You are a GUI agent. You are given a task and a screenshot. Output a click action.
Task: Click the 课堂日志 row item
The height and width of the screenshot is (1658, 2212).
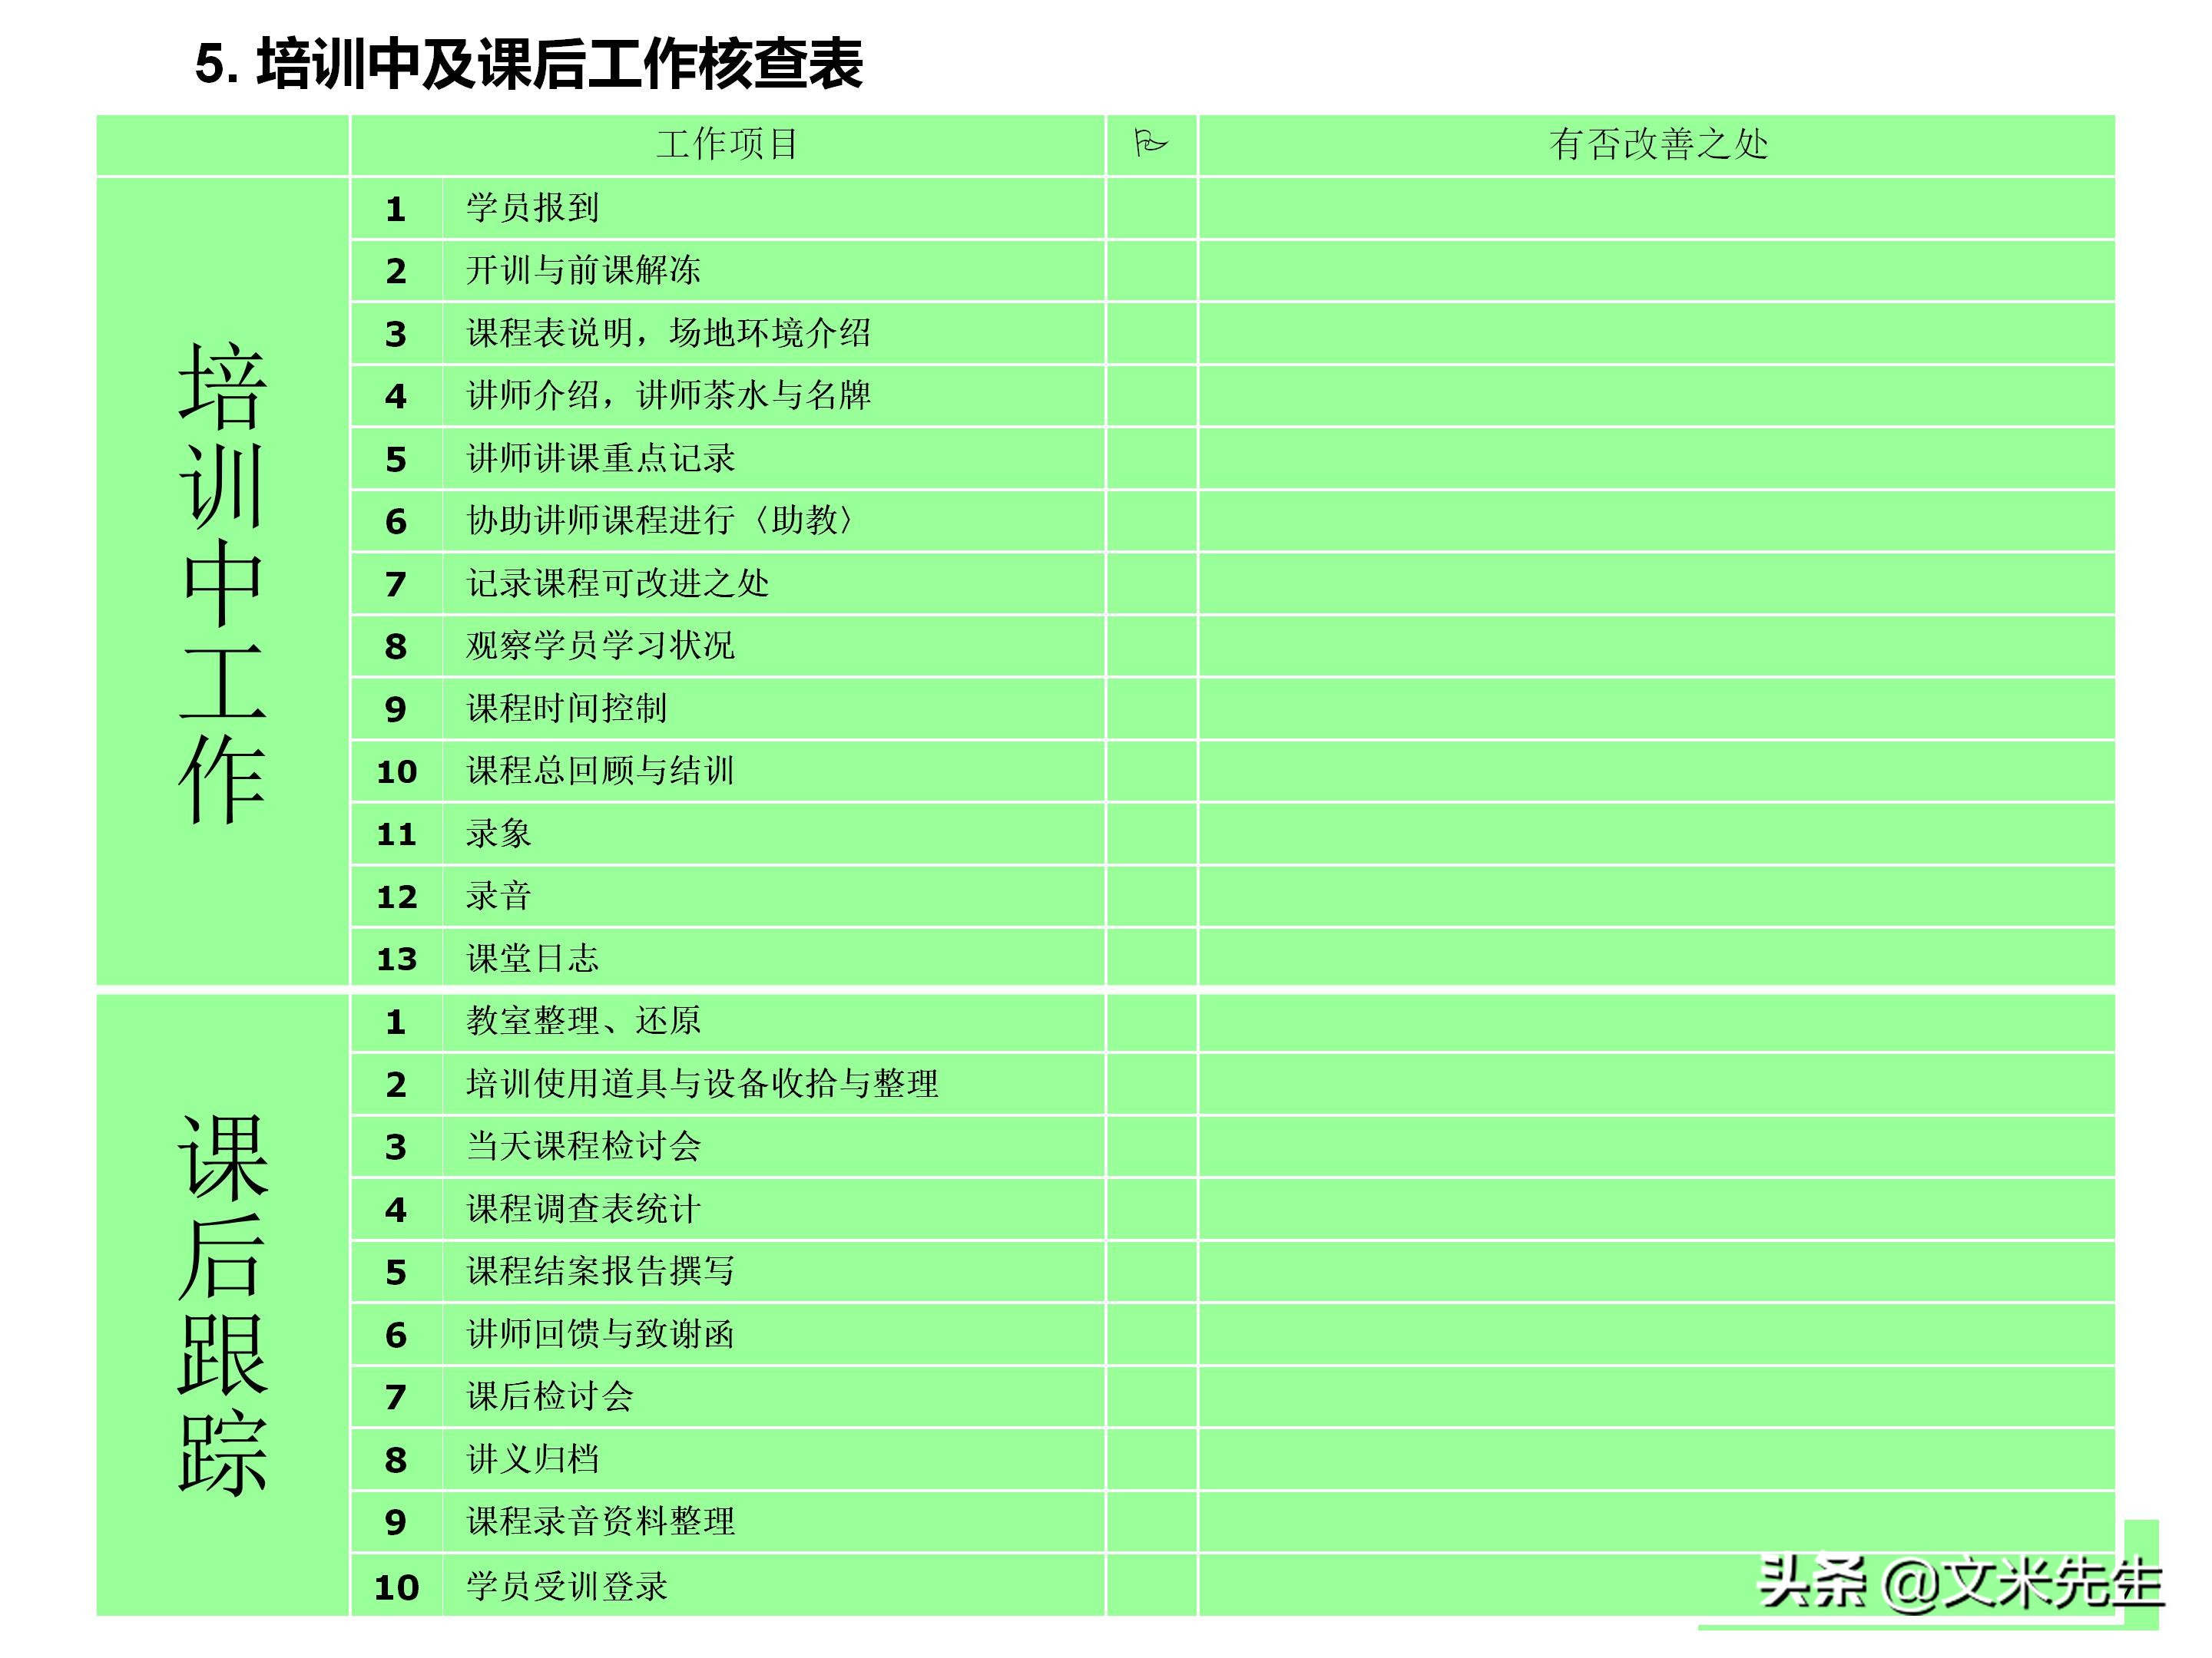coord(535,959)
